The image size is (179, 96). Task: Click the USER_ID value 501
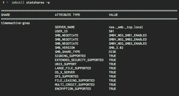click(111, 31)
